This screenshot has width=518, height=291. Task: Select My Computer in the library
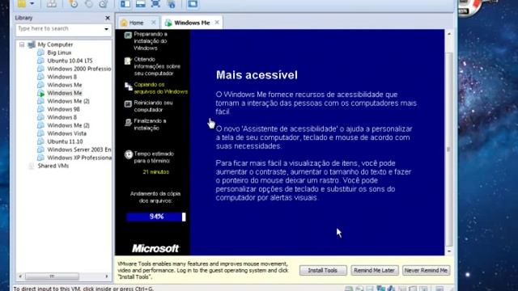click(x=55, y=44)
